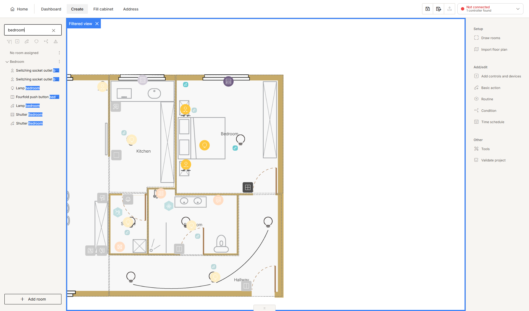The image size is (529, 311).
Task: Select faded shutter icon on kitchen window
Action: pyautogui.click(x=143, y=80)
